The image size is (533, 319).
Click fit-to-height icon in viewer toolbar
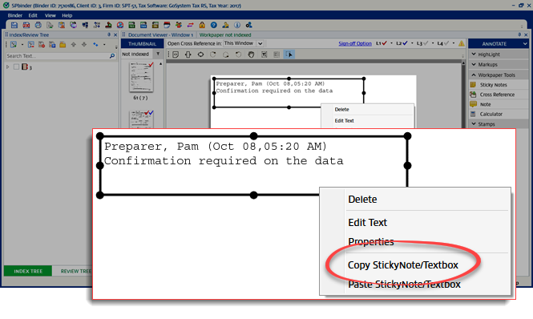coord(188,55)
